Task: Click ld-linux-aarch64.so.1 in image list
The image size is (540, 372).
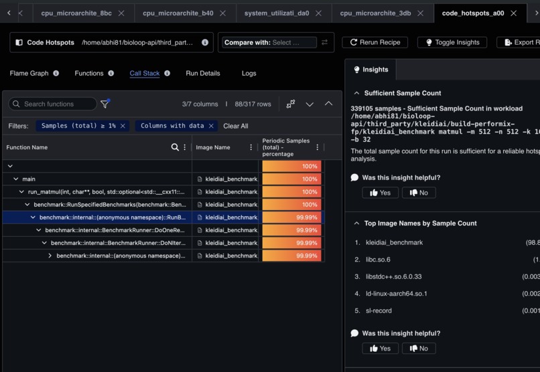Action: point(397,294)
